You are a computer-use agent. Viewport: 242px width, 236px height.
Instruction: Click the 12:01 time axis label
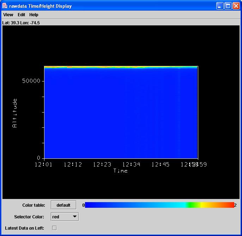tap(43, 164)
